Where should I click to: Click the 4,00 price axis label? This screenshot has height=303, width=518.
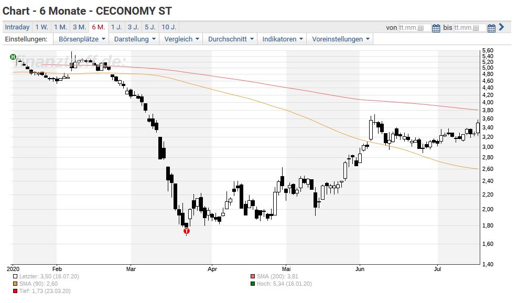488,102
